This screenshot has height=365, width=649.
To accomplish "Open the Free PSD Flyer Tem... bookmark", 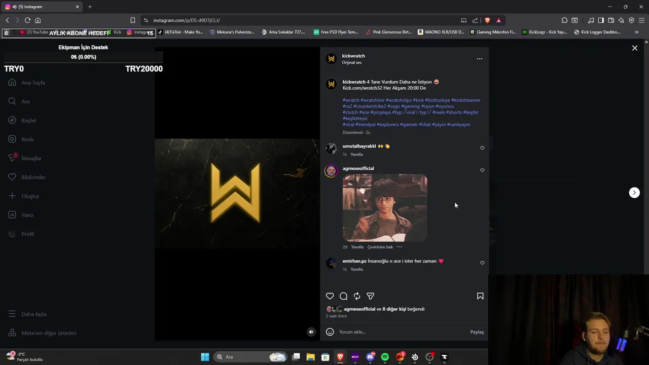I will pyautogui.click(x=336, y=32).
